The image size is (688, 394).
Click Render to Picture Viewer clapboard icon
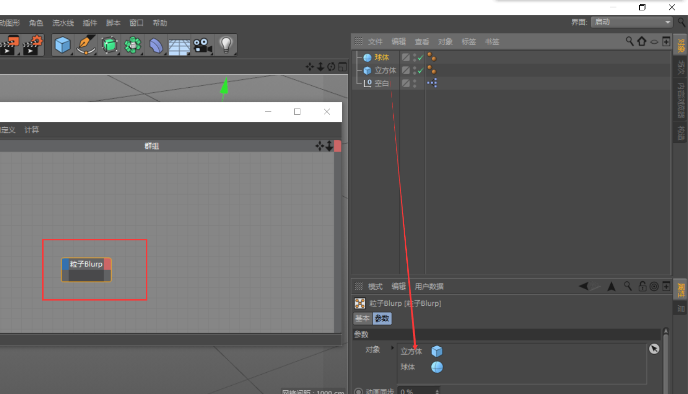click(x=9, y=45)
